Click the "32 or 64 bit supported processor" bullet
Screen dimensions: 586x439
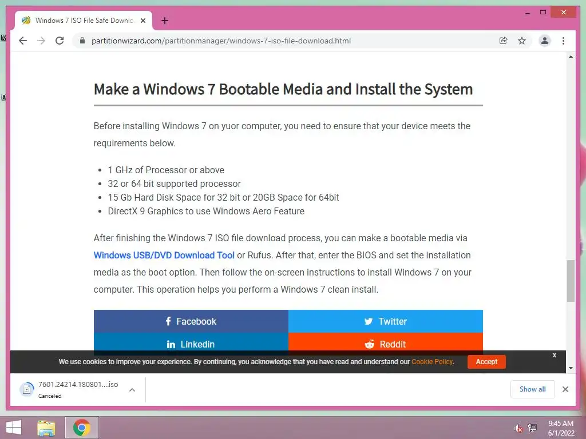click(174, 183)
